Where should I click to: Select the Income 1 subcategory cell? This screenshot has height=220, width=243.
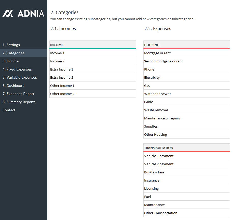[x=92, y=53]
